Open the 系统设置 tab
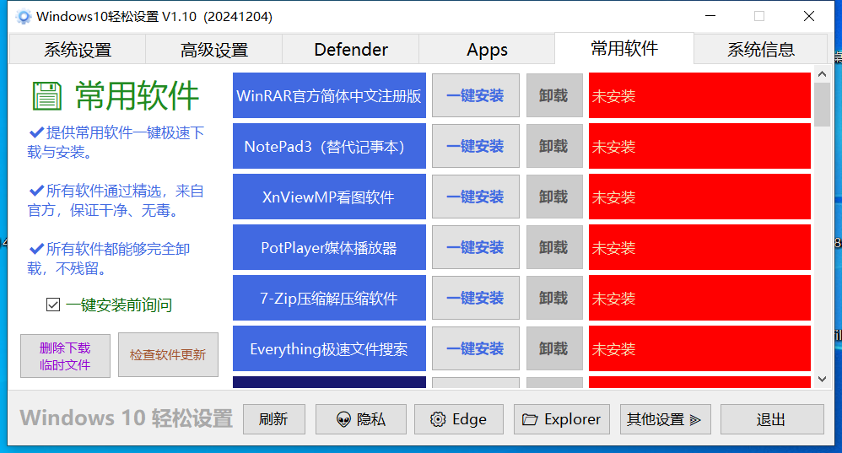The image size is (842, 453). [x=78, y=50]
